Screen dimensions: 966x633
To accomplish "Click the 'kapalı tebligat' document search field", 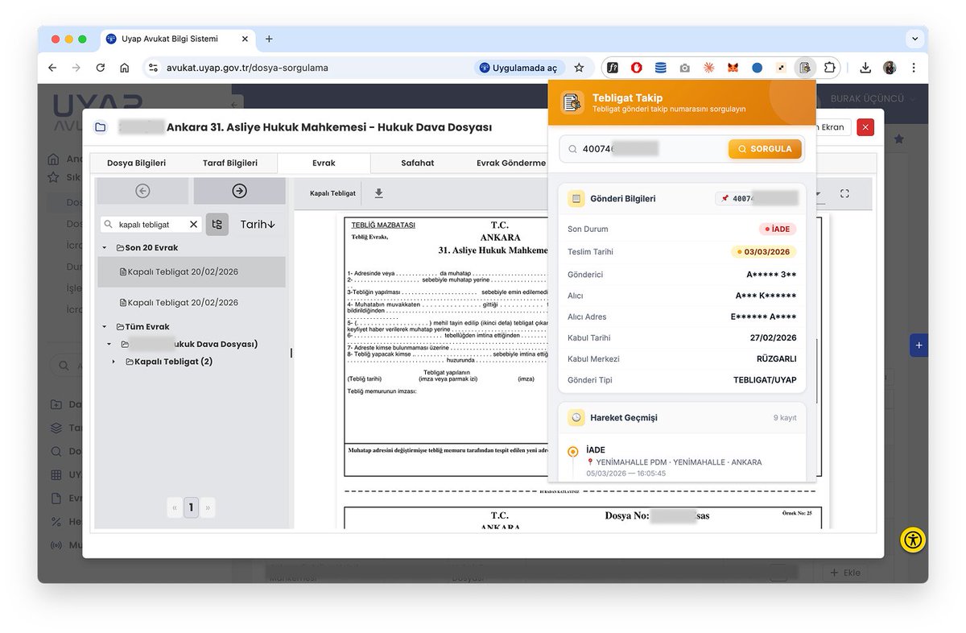I will 151,225.
